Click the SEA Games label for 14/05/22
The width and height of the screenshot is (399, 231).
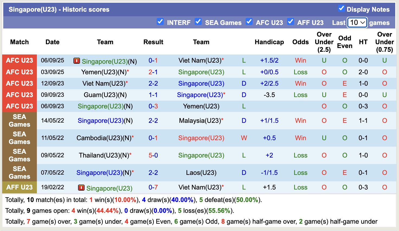20,121
